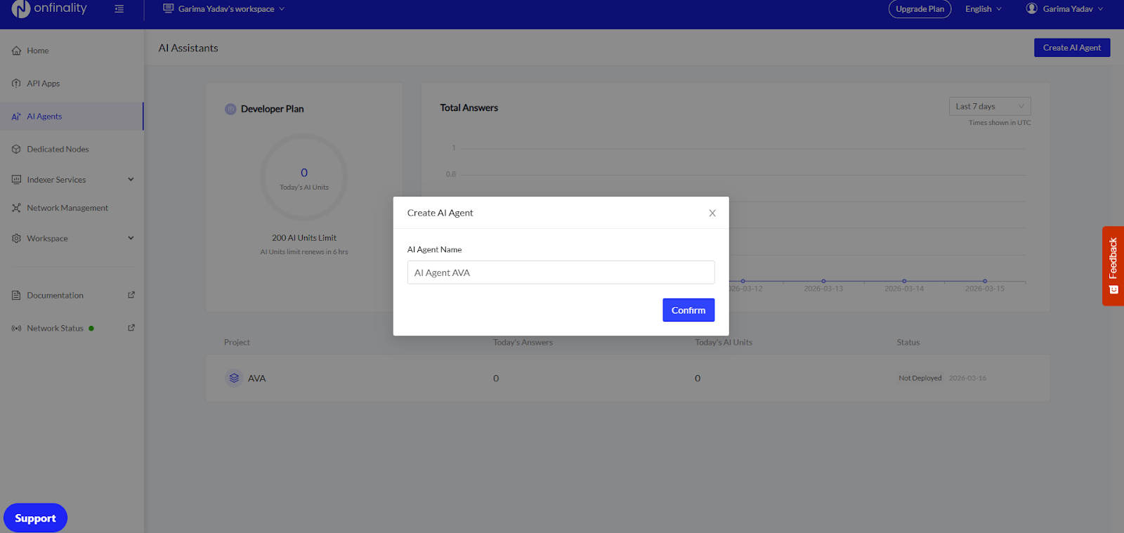Open the AVA project row
This screenshot has width=1124, height=533.
(x=627, y=378)
